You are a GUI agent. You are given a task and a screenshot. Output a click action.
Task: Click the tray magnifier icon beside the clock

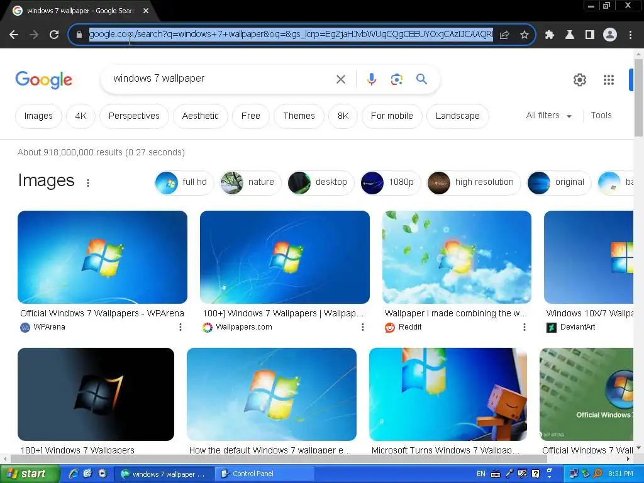coord(598,474)
